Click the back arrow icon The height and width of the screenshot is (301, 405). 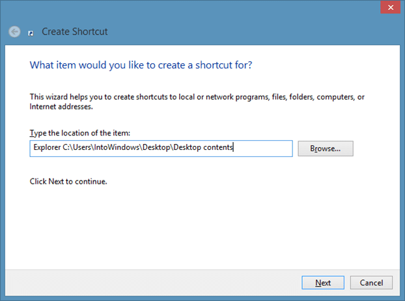tap(14, 32)
